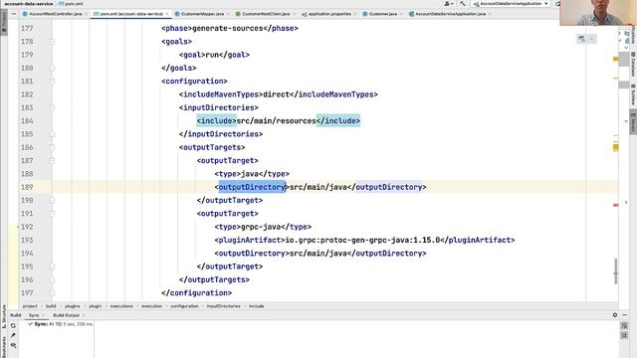Screen dimensions: 637x358
Task: Collapse the goals closing fold on line 180
Action: coord(52,68)
